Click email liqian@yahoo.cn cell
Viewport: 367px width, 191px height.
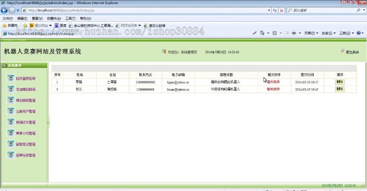tap(178, 82)
